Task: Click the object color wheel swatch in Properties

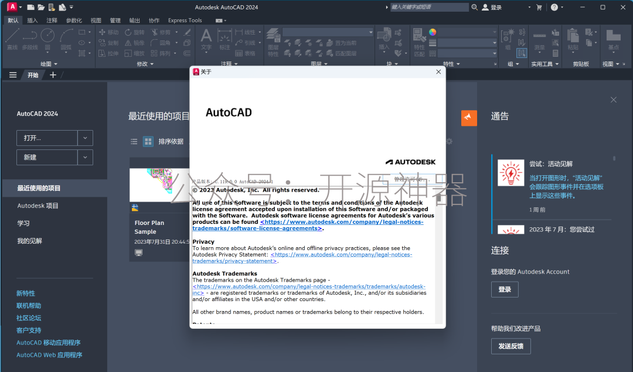Action: (433, 32)
